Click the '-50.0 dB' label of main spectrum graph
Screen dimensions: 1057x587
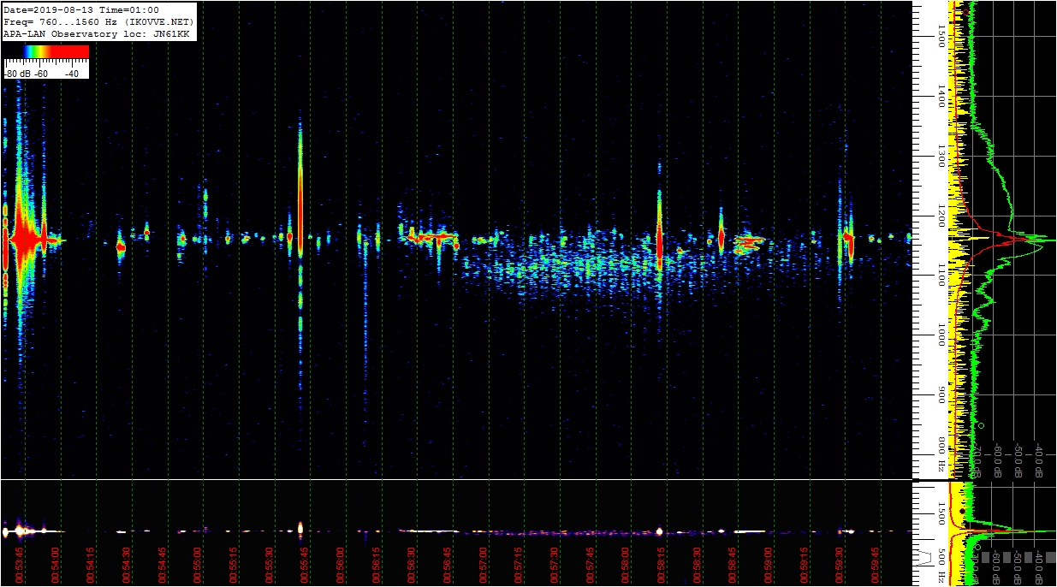pyautogui.click(x=1018, y=460)
